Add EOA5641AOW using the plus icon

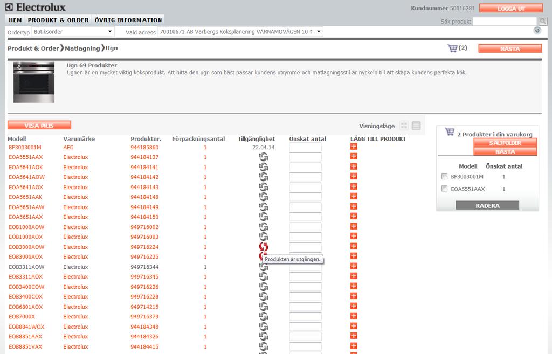coord(354,176)
